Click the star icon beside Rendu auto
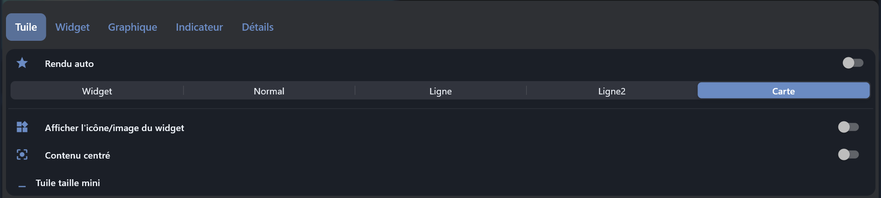 (22, 63)
